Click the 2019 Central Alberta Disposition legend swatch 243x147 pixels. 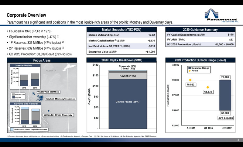point(12,129)
